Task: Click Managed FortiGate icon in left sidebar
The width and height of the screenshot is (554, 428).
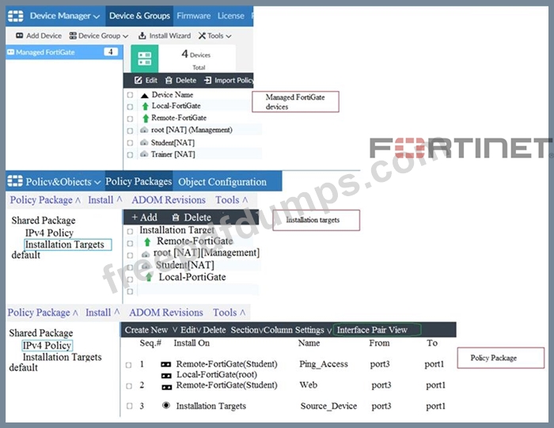Action: [x=11, y=52]
